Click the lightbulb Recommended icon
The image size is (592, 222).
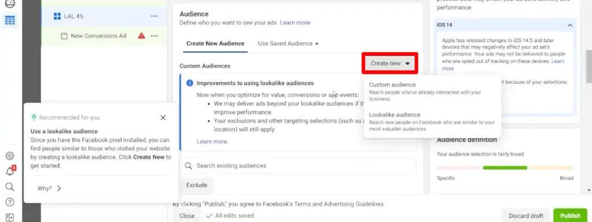point(34,118)
